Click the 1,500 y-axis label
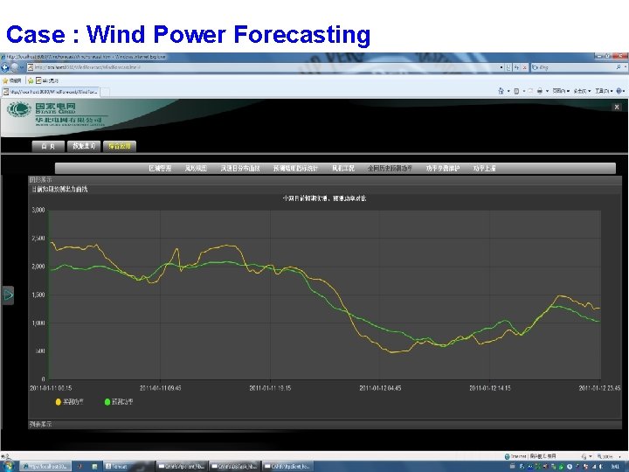The width and height of the screenshot is (629, 472). coord(38,295)
